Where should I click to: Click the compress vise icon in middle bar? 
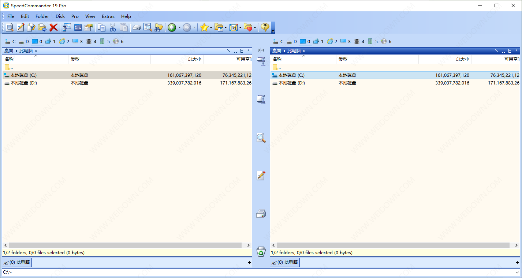(261, 61)
